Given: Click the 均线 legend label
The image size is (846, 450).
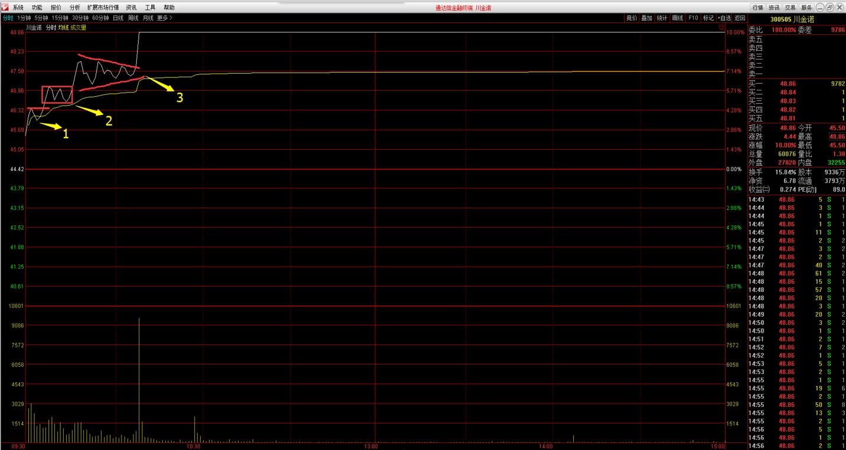Looking at the screenshot, I should pyautogui.click(x=63, y=27).
